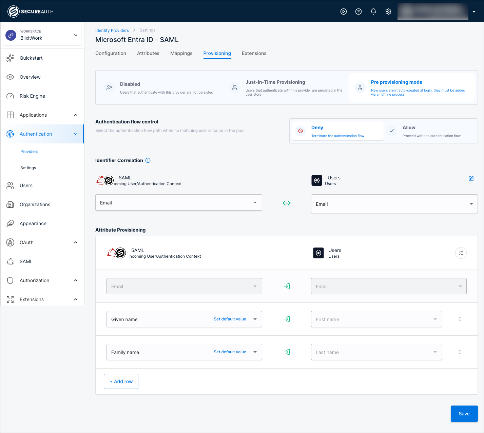The height and width of the screenshot is (433, 484).
Task: Click the Extensions arrows icon in sidebar
Action: click(10, 299)
